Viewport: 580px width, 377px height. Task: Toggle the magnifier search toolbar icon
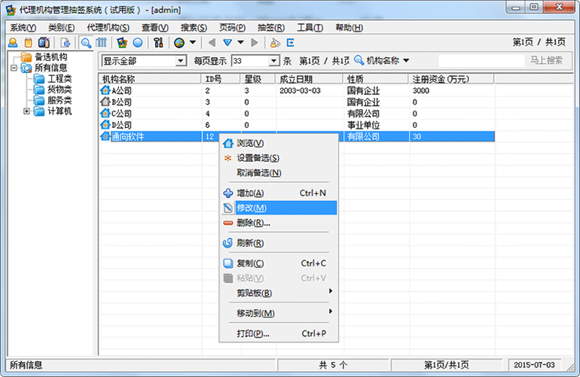click(x=86, y=43)
